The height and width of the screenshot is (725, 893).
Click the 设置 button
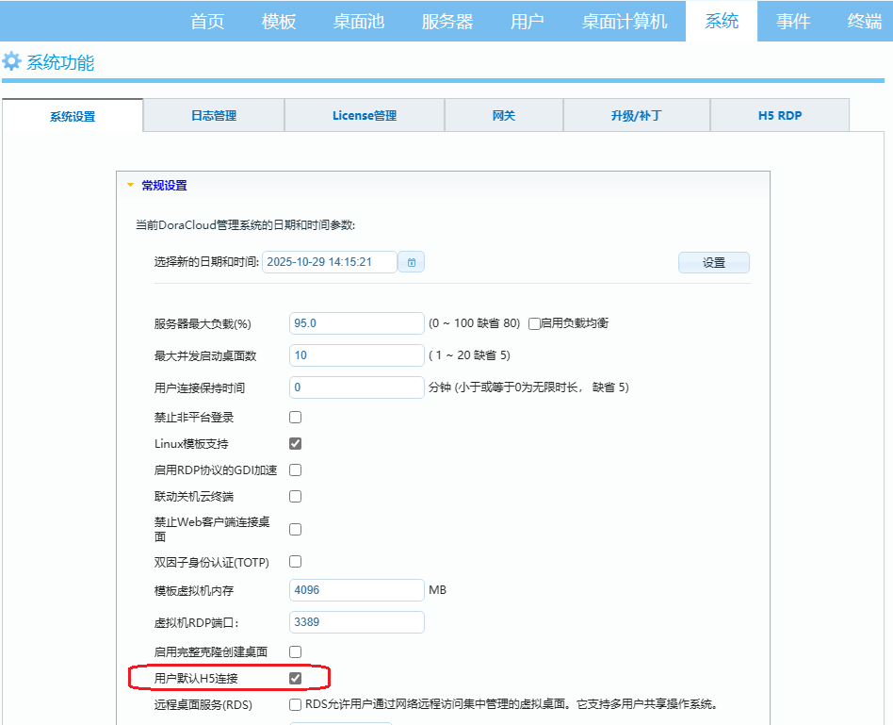(x=713, y=262)
